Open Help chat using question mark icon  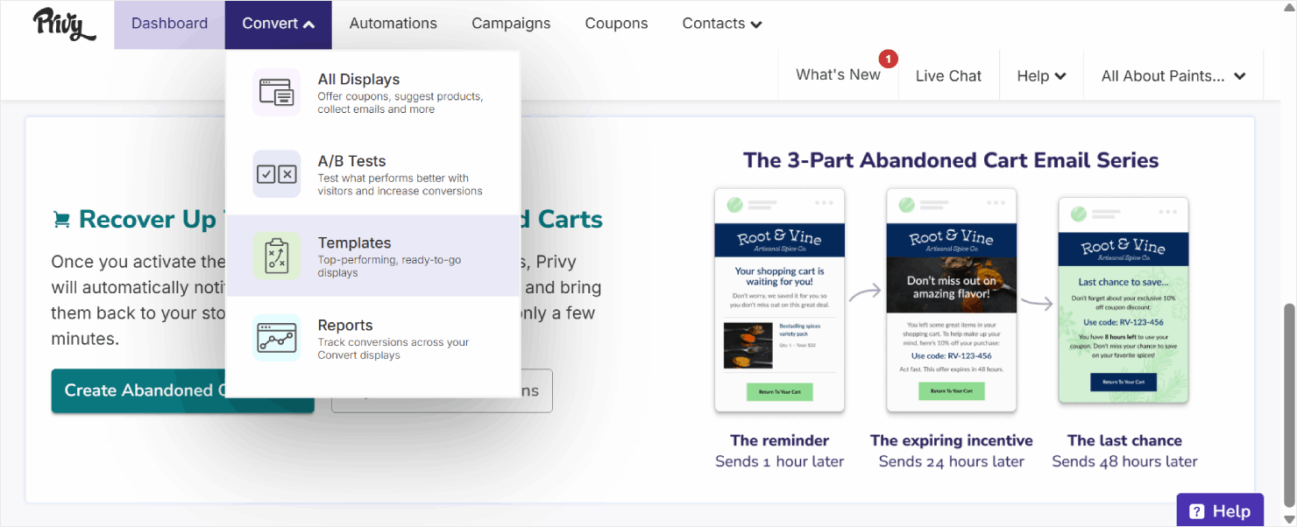point(1196,510)
